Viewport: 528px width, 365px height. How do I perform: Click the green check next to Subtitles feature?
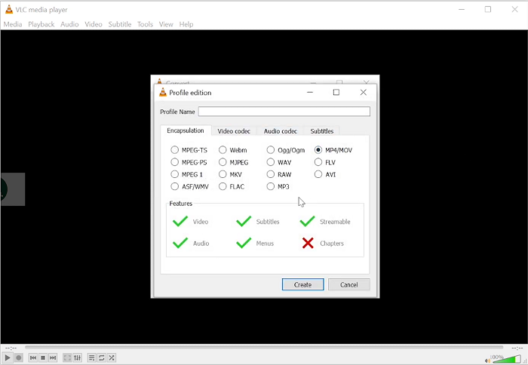(x=244, y=221)
